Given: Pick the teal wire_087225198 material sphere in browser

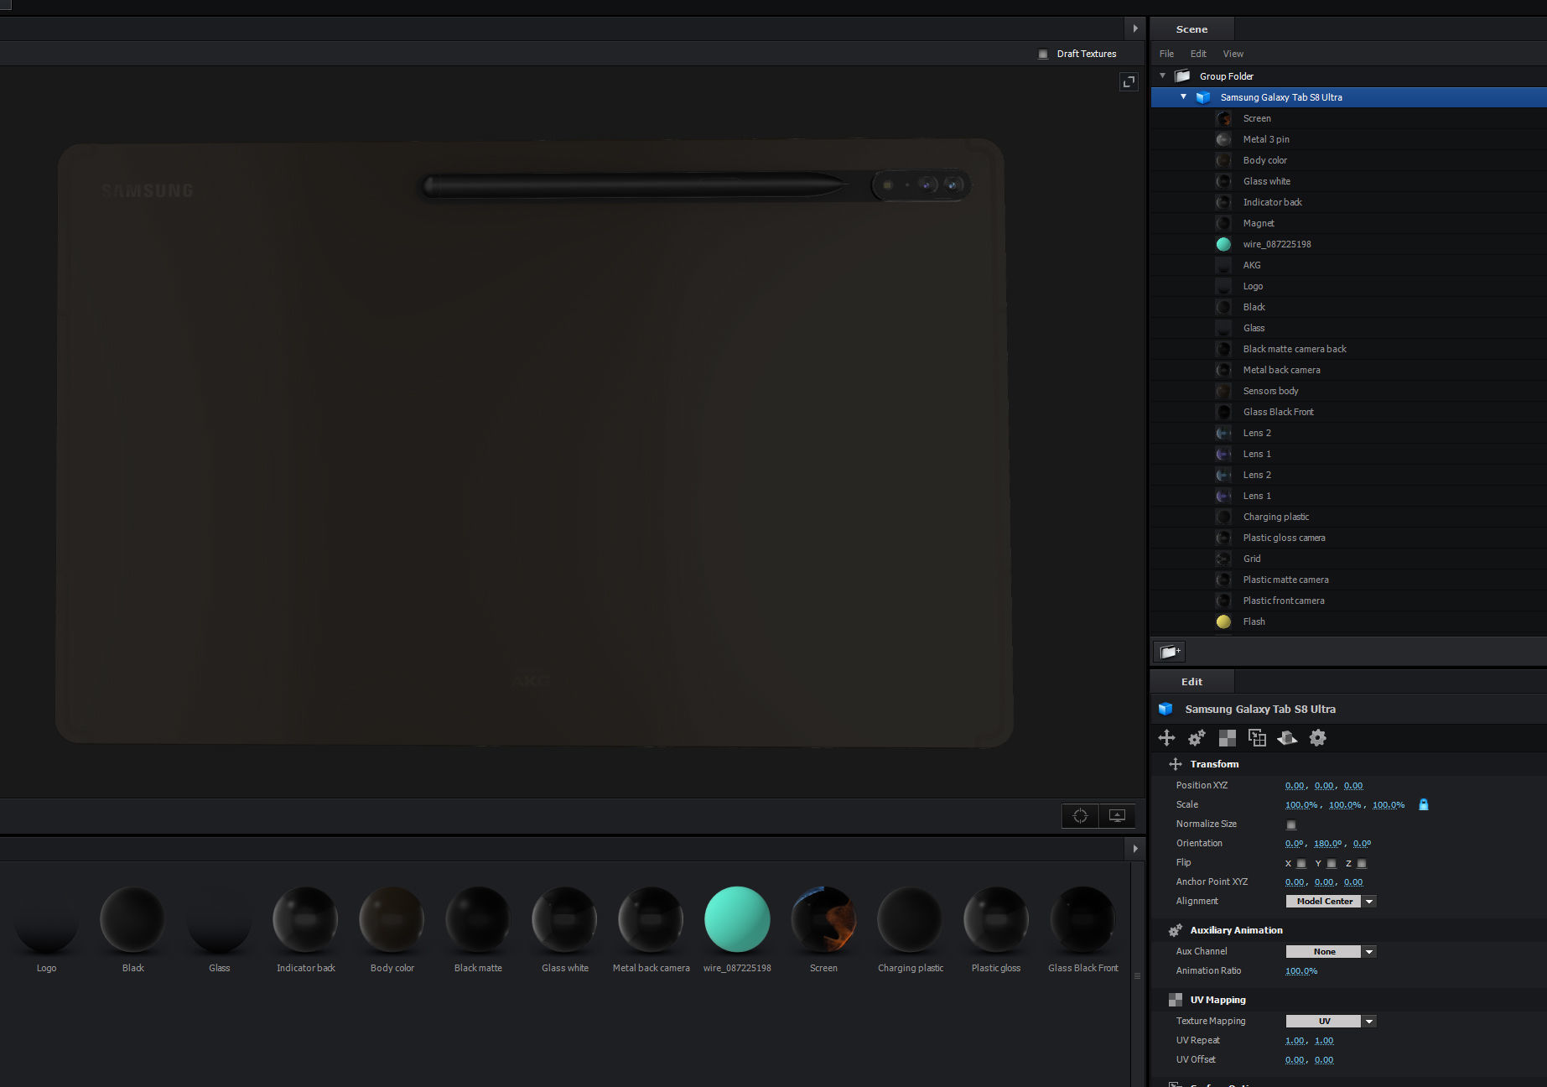Looking at the screenshot, I should [737, 919].
